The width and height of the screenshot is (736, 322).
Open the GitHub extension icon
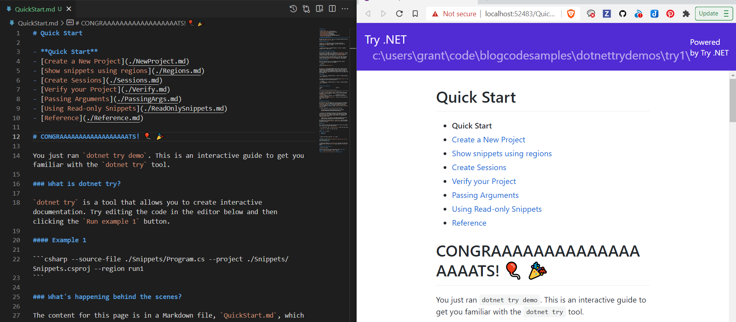(623, 14)
